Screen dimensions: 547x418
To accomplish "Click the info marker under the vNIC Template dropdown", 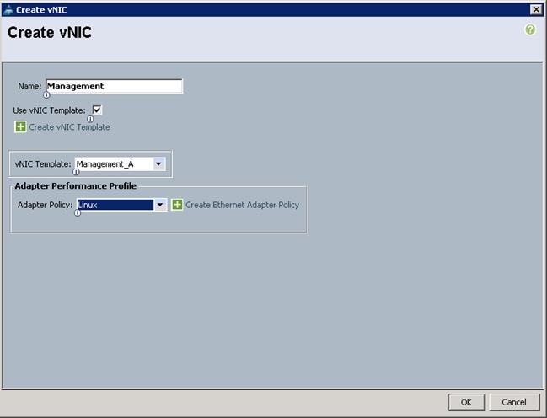I will [x=76, y=172].
